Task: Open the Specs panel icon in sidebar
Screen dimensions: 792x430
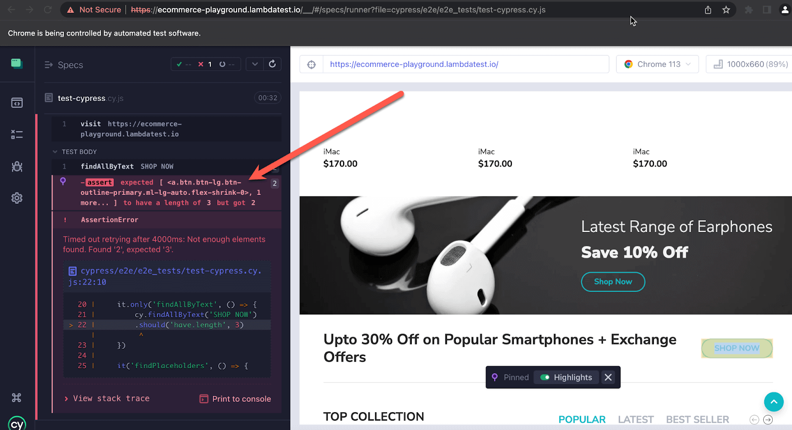Action: [17, 102]
